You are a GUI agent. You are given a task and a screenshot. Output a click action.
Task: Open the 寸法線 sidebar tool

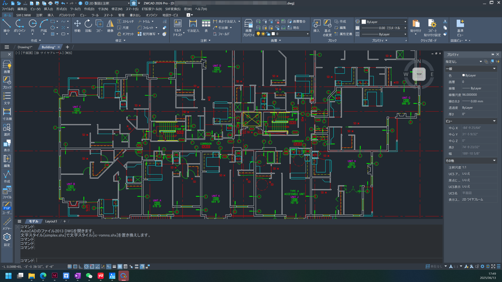pyautogui.click(x=7, y=114)
